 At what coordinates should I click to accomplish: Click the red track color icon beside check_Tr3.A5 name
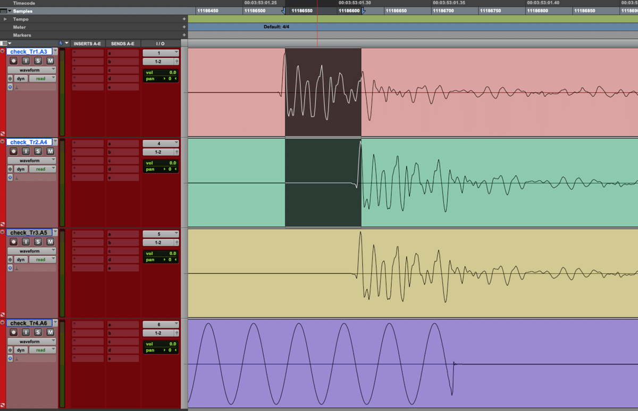click(x=3, y=232)
